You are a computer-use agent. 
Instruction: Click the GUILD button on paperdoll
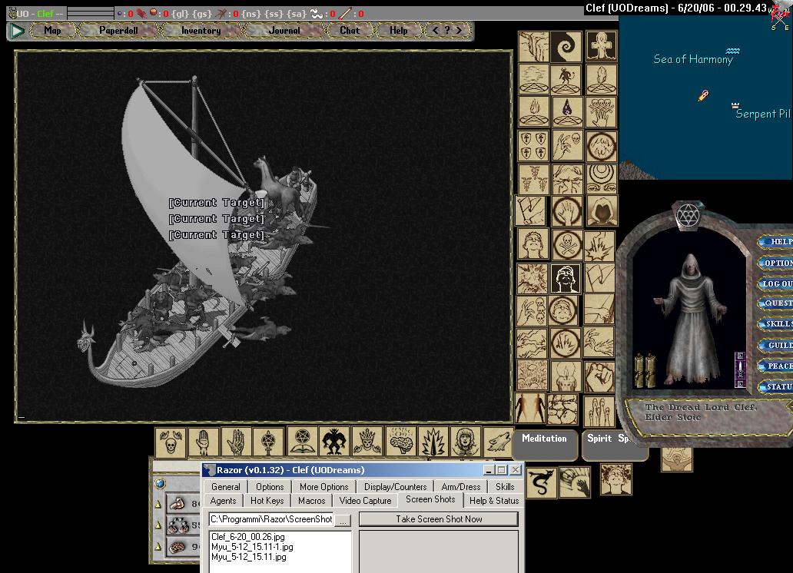tap(776, 345)
